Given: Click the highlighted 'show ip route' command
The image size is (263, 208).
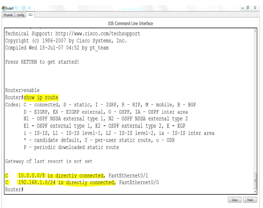Looking at the screenshot, I should click(x=41, y=97).
